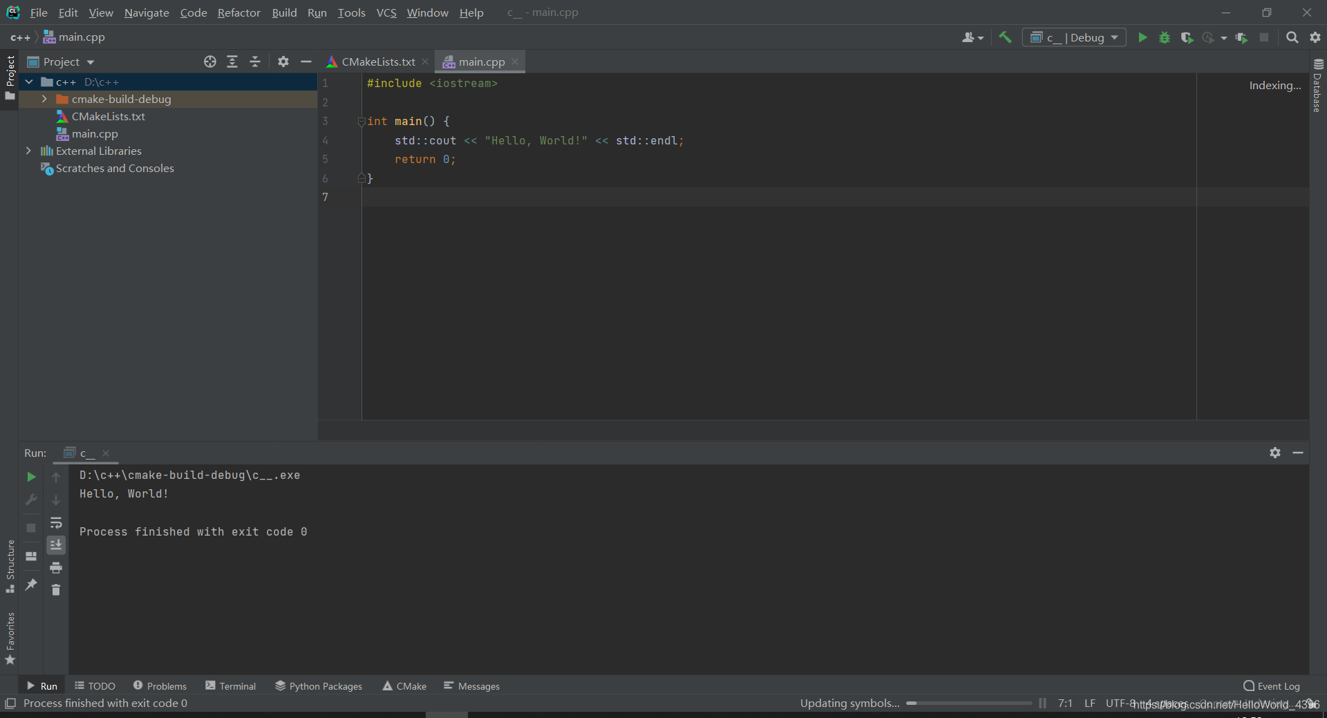This screenshot has height=718, width=1327.
Task: Clear console output with trash icon
Action: pyautogui.click(x=56, y=589)
